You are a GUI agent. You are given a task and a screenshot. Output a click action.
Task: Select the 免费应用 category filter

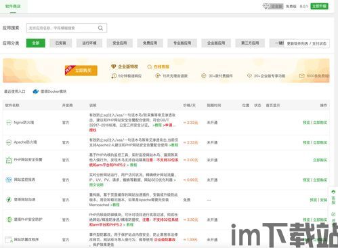click(x=150, y=43)
